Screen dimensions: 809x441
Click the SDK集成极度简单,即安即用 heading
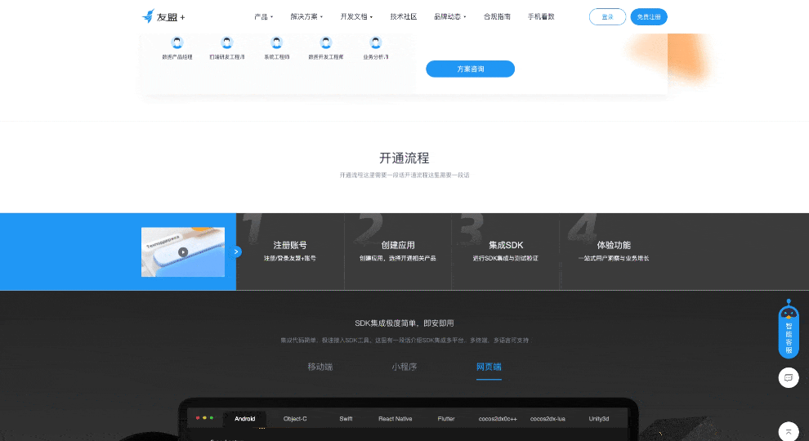click(404, 323)
